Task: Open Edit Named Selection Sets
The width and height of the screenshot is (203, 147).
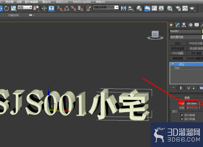Action: pos(89,8)
